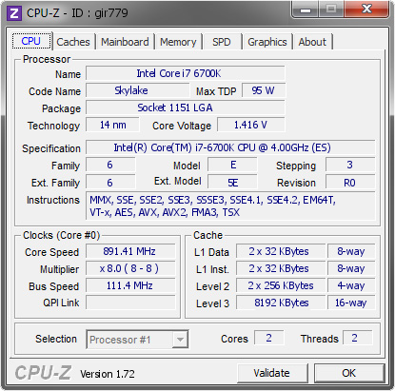
Task: Click the Level 2 4-way value
Action: tap(351, 285)
